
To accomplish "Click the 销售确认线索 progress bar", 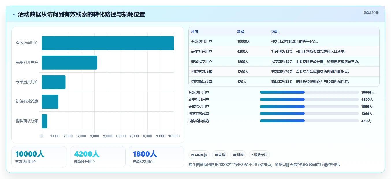I will tap(309, 121).
